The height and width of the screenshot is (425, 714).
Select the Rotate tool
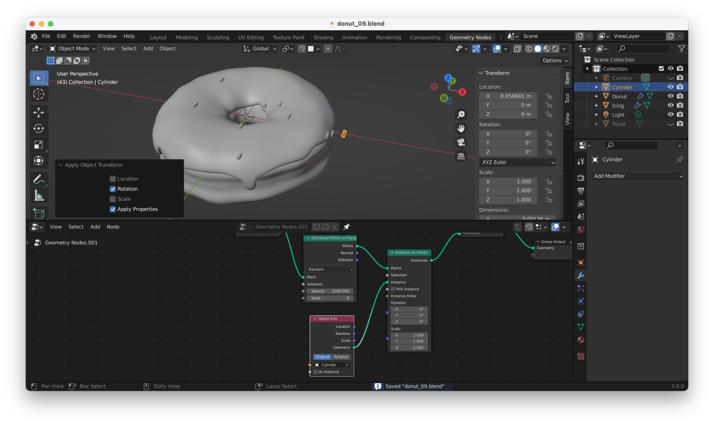coord(39,129)
